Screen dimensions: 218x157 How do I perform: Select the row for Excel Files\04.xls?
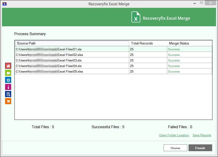(x=113, y=66)
